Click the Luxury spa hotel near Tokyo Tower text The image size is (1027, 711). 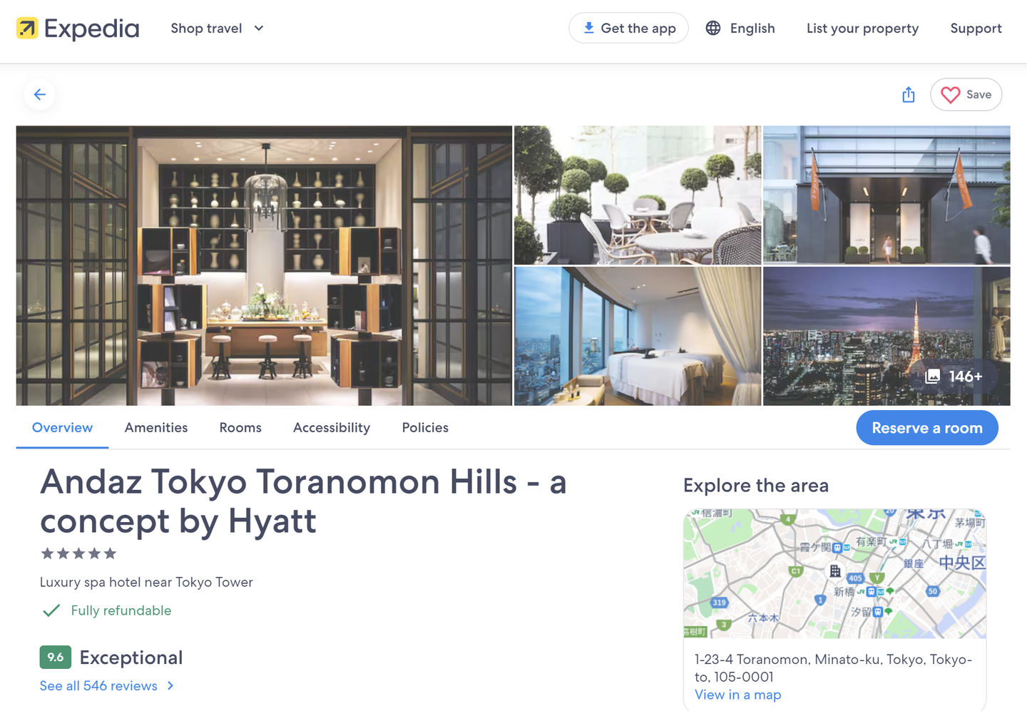point(146,582)
